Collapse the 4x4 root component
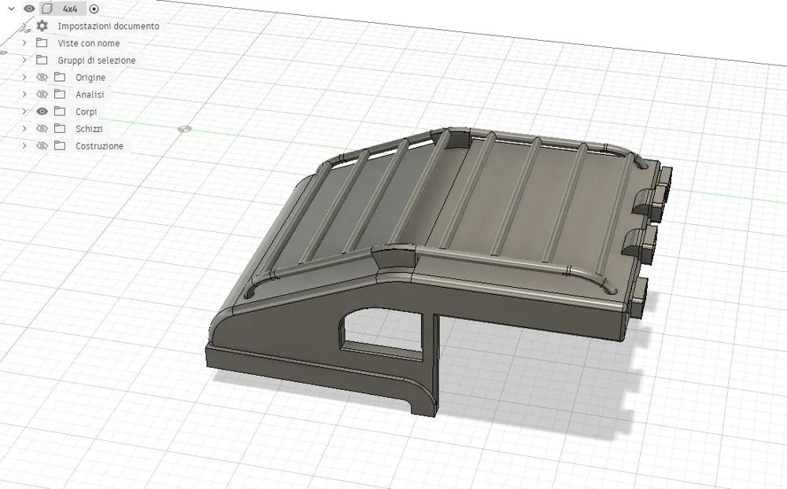The image size is (787, 489). point(12,9)
